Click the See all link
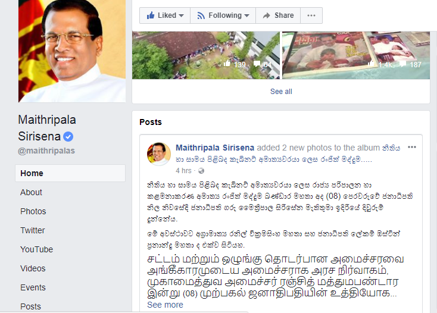The height and width of the screenshot is (313, 437). click(x=281, y=91)
